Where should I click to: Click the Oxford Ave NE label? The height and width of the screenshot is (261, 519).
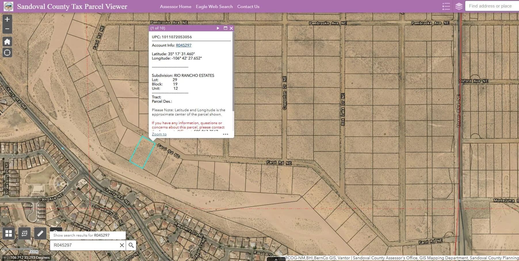point(474,81)
